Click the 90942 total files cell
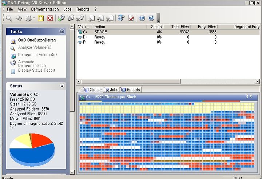 (x=184, y=32)
